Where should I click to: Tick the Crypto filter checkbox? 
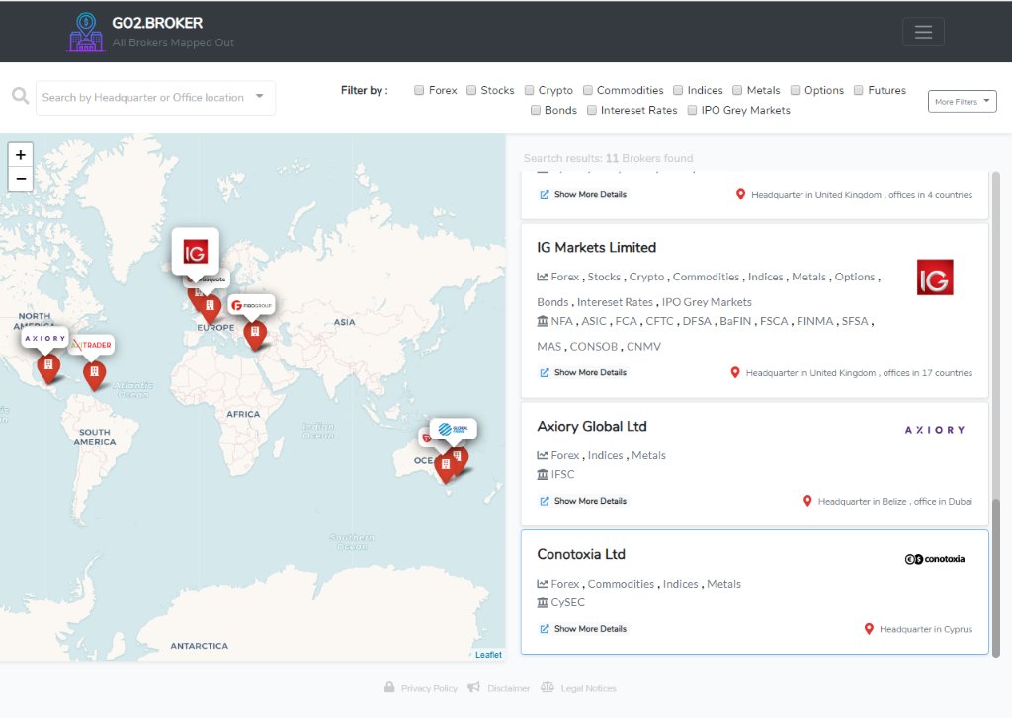point(529,90)
